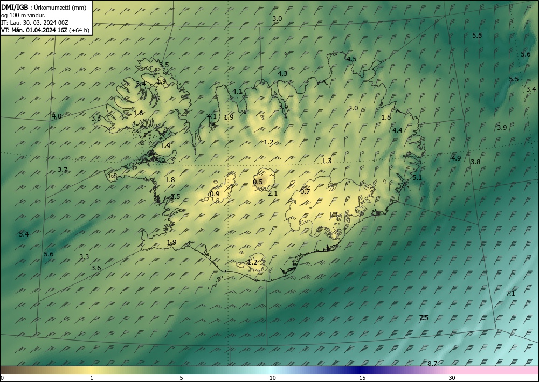Click the map value "4.4"

[397, 130]
